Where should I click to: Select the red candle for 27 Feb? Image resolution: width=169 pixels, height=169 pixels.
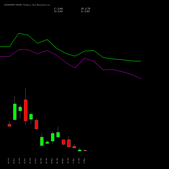click(37, 125)
